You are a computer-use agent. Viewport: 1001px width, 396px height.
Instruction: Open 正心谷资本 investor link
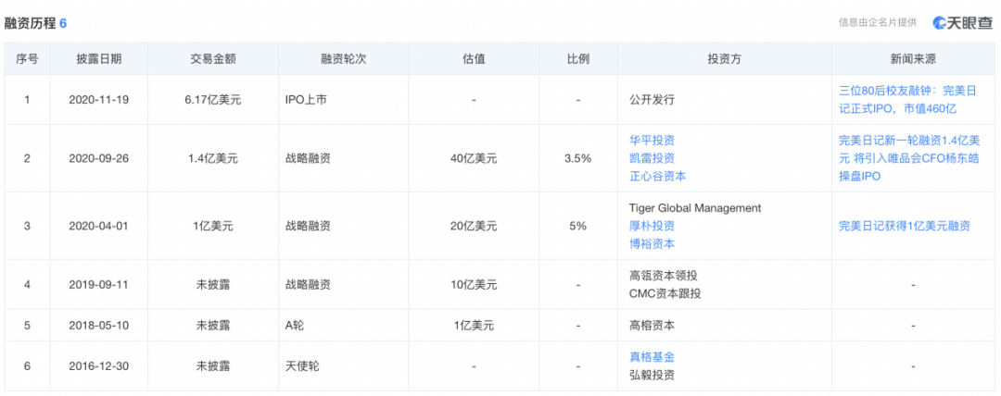tap(657, 176)
